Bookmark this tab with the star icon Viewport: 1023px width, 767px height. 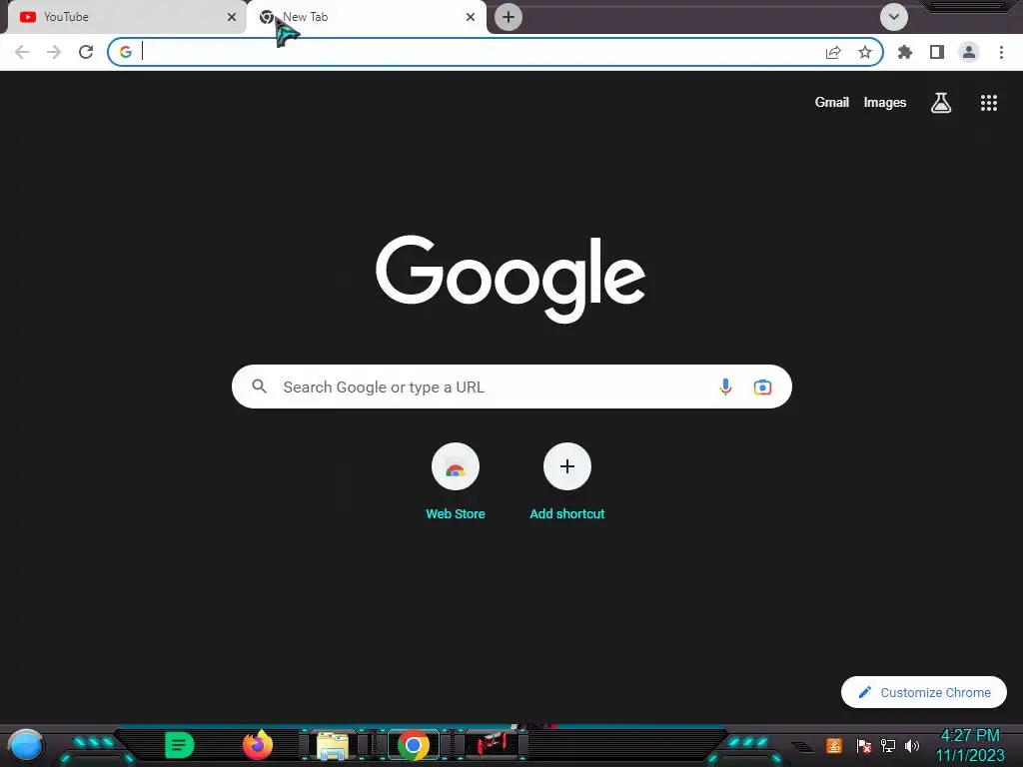click(865, 52)
